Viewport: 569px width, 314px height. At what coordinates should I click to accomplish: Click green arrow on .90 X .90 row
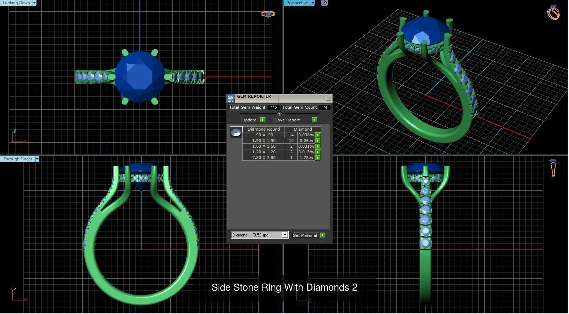click(x=318, y=135)
